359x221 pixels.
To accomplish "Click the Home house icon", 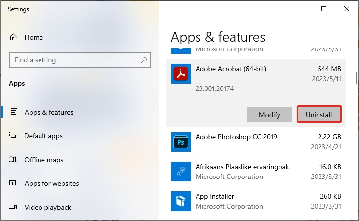I will pyautogui.click(x=13, y=37).
